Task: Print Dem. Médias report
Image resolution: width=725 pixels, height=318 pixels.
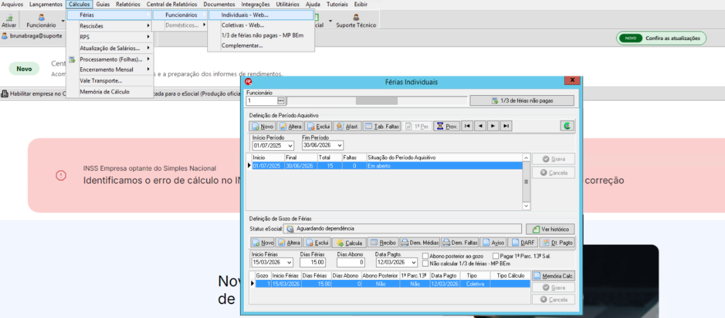Action: pyautogui.click(x=420, y=243)
